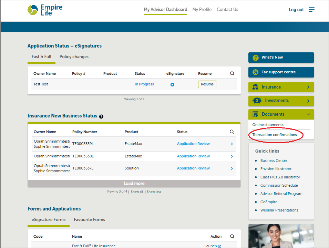The image size is (329, 248).
Task: Open the Commission Schedule link
Action: point(279,185)
